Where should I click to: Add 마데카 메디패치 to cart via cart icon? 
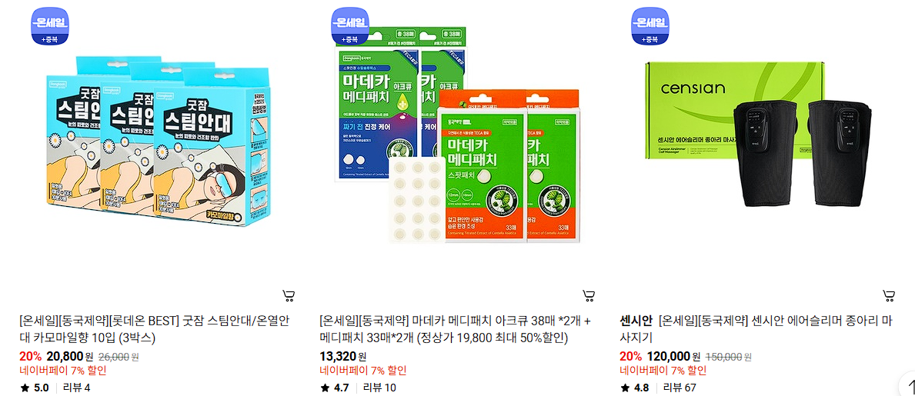tap(589, 296)
